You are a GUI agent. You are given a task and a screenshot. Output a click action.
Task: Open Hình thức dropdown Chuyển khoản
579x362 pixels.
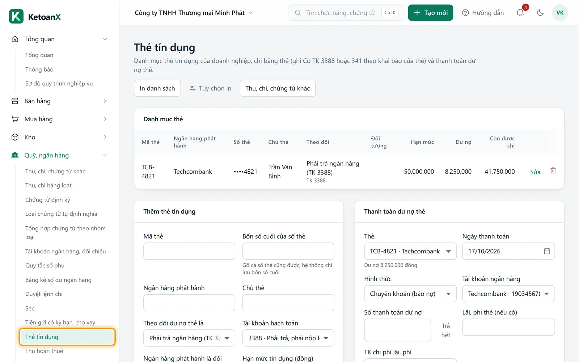(410, 294)
